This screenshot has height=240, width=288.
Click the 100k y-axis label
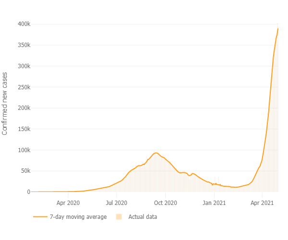point(23,150)
